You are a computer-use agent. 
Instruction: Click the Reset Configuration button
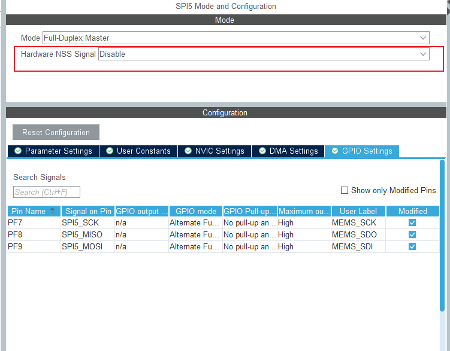(x=56, y=132)
